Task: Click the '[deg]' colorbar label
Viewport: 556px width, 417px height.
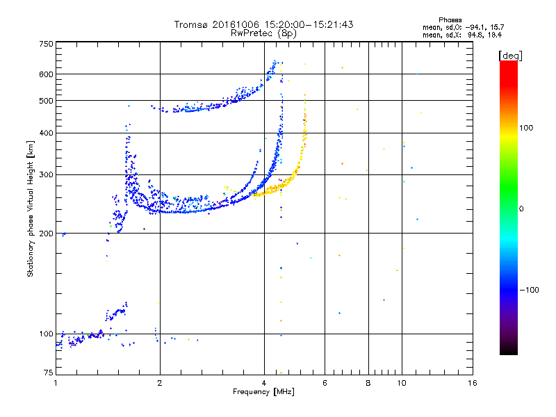Action: [510, 56]
